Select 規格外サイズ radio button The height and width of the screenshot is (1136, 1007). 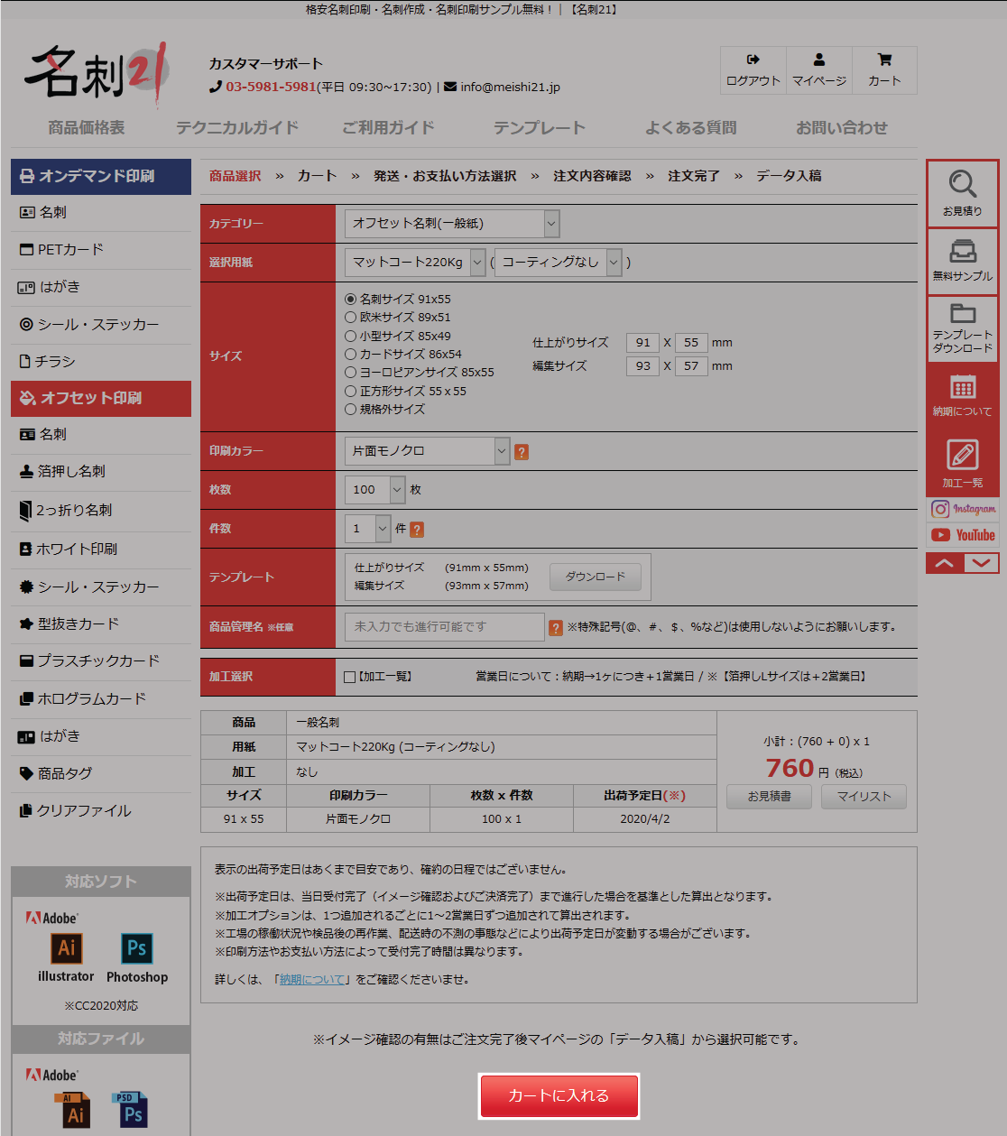pyautogui.click(x=350, y=409)
